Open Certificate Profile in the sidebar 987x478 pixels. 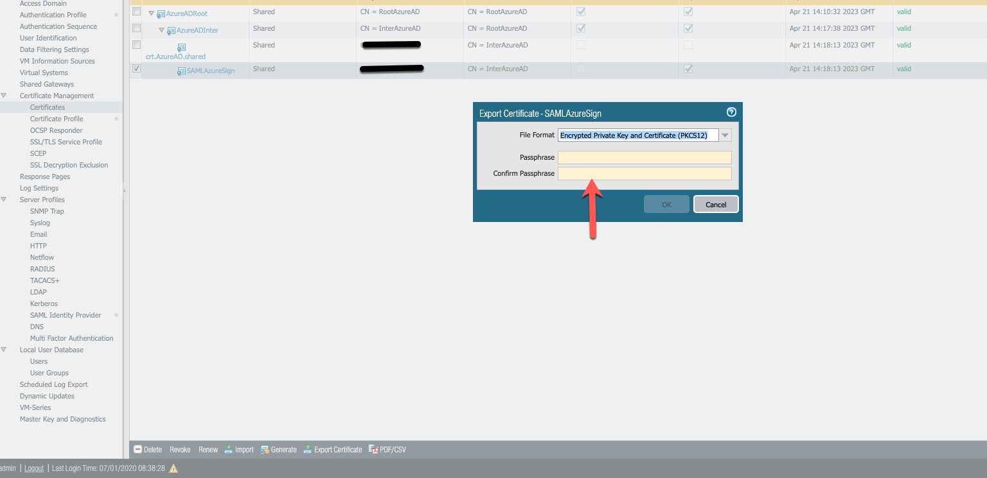point(57,119)
